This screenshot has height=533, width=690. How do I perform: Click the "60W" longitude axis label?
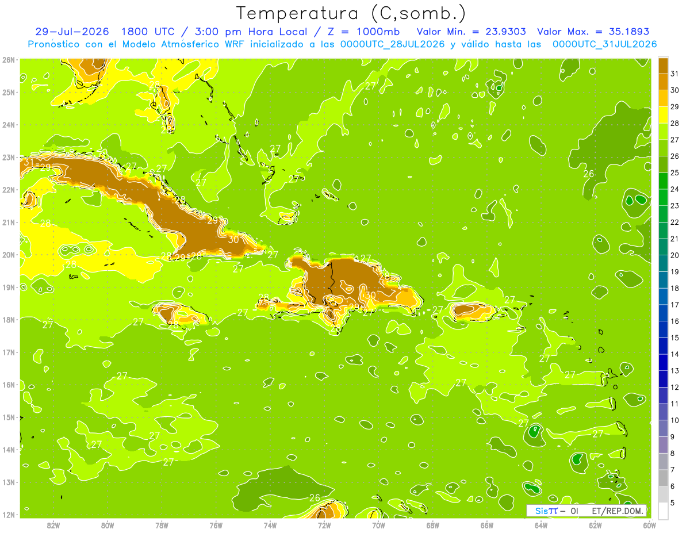point(650,525)
